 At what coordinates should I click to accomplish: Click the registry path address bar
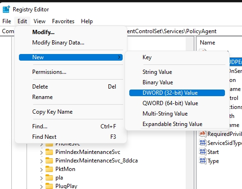click(121, 31)
